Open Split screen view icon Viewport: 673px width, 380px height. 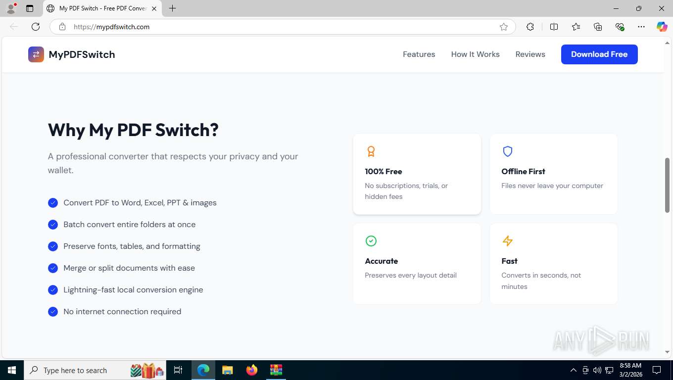554,27
